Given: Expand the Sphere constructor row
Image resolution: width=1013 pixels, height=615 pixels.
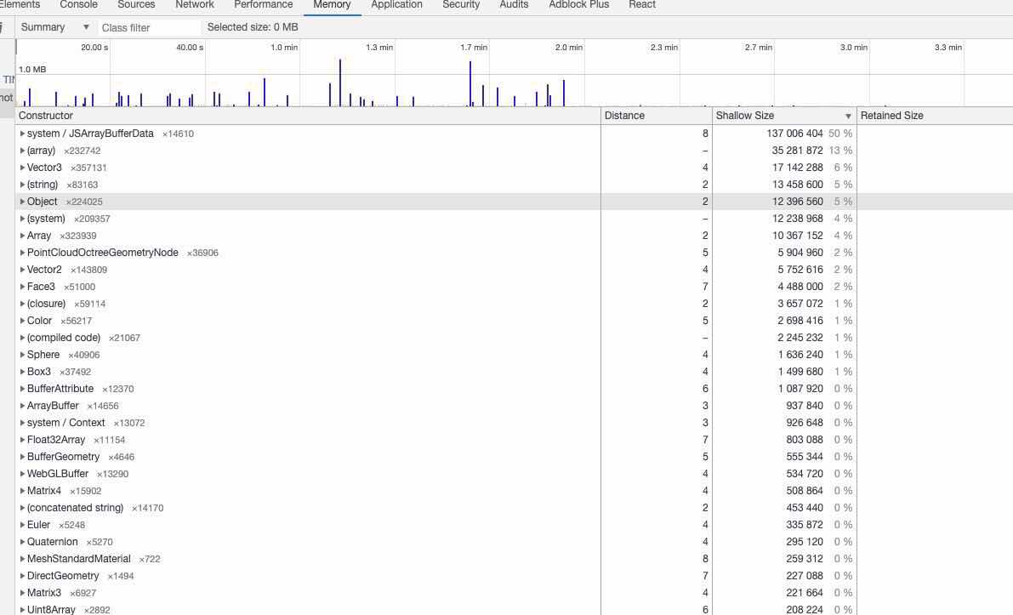Looking at the screenshot, I should tap(22, 355).
